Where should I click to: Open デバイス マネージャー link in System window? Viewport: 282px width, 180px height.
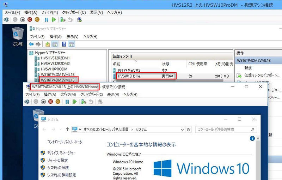point(61,153)
